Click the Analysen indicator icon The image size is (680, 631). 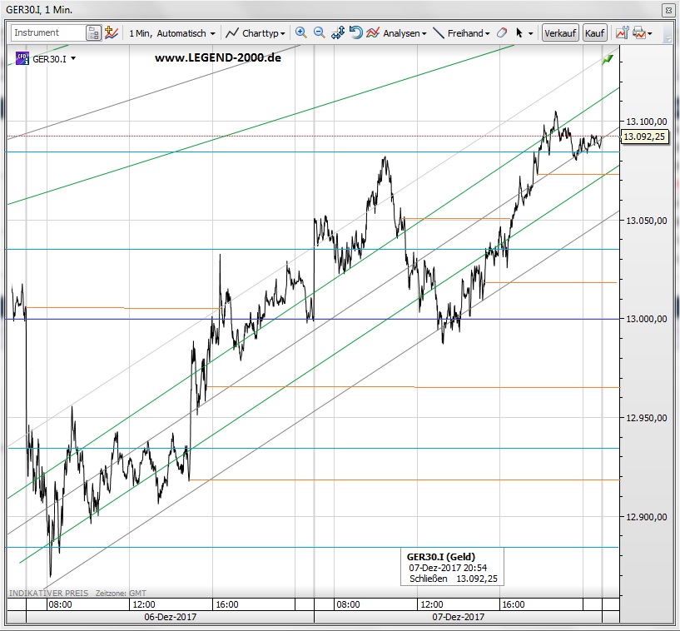pos(373,33)
